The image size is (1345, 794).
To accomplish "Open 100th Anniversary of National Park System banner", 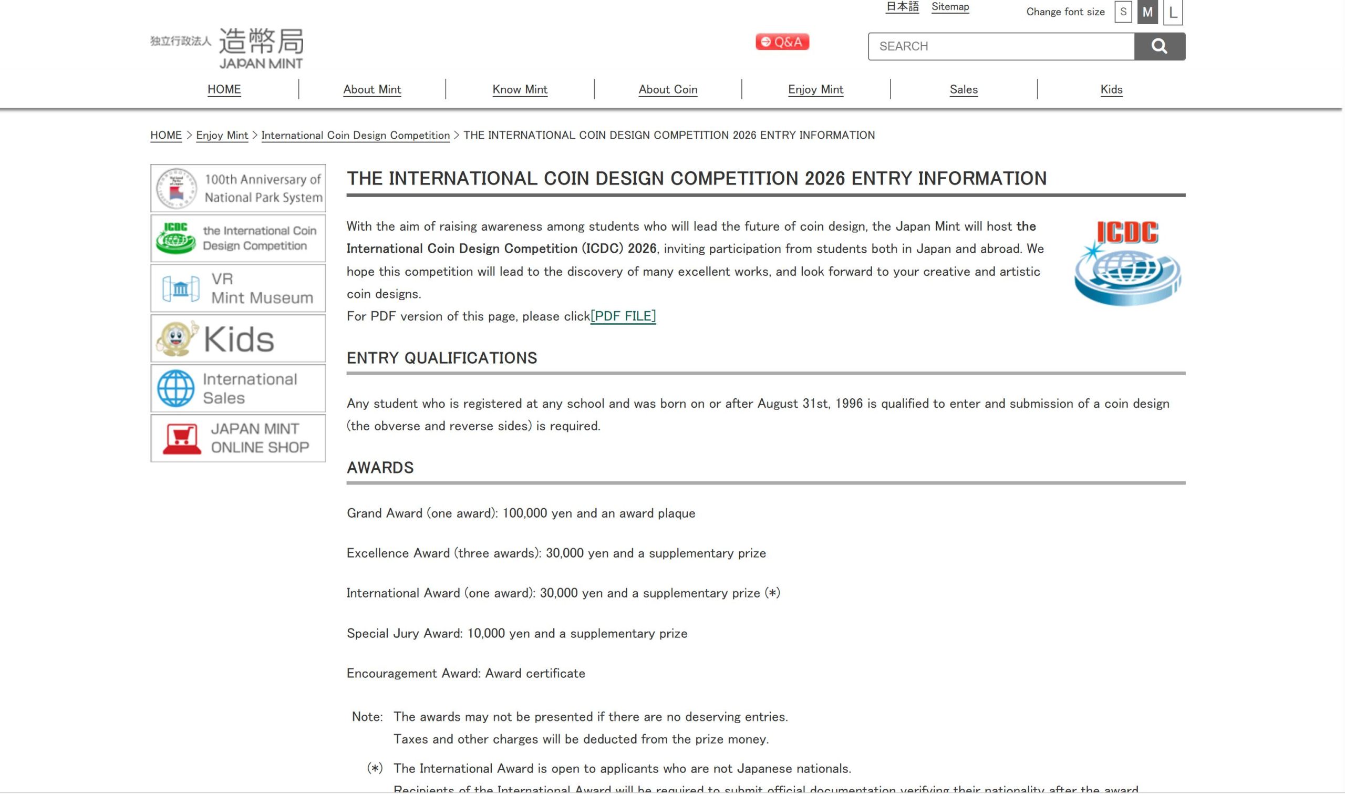I will pyautogui.click(x=238, y=188).
